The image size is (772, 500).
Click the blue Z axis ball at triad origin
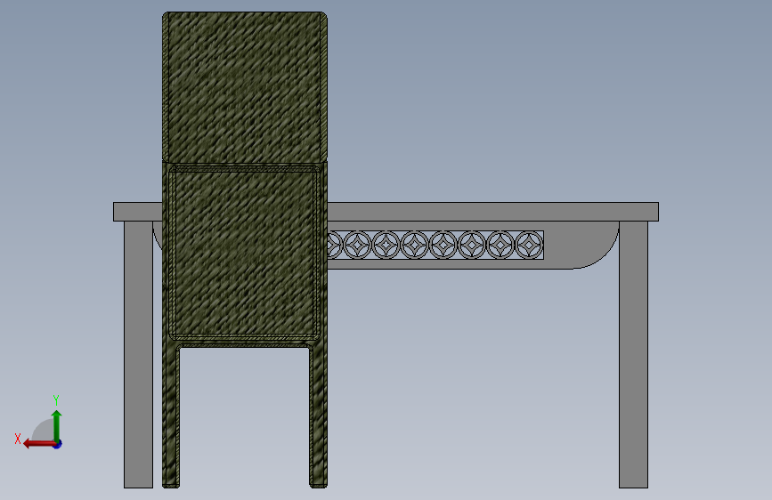point(58,444)
